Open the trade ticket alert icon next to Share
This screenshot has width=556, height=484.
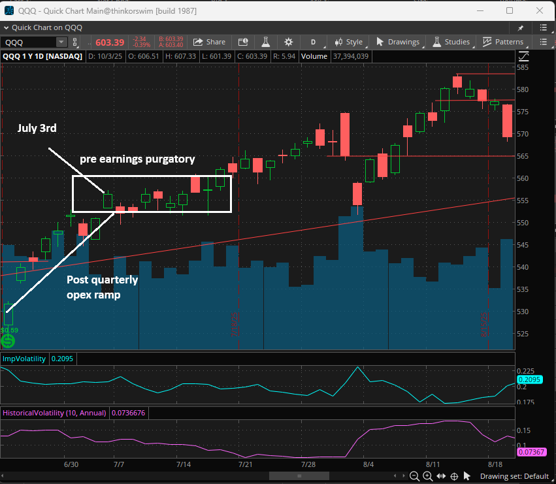click(x=243, y=42)
